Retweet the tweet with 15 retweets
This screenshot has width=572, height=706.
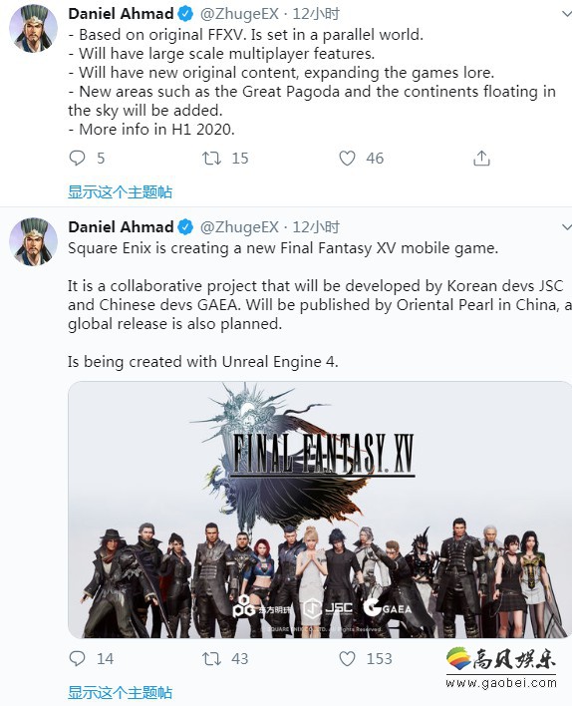tap(211, 158)
